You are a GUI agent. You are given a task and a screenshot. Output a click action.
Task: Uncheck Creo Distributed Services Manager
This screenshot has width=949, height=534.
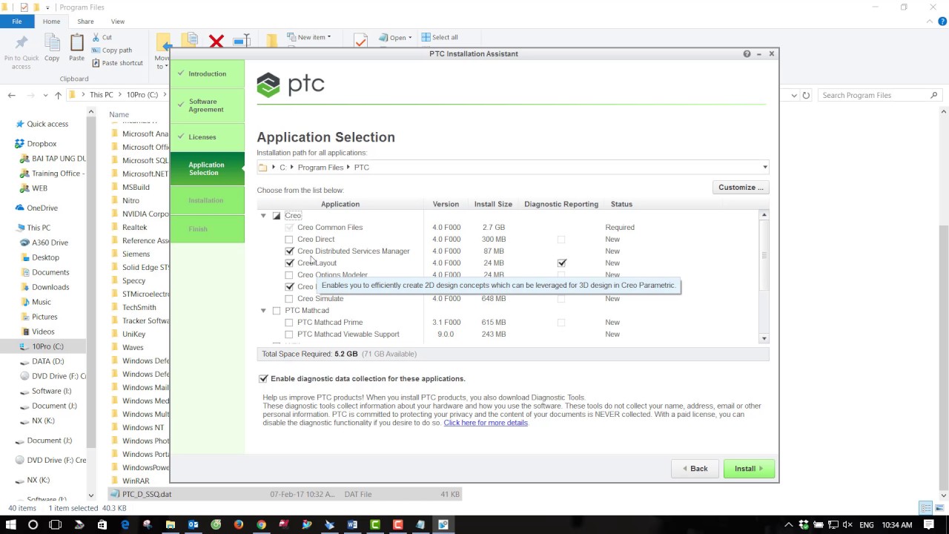point(289,251)
